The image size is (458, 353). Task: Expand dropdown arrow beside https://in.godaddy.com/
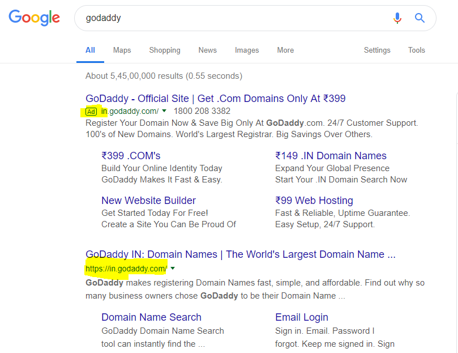click(173, 268)
